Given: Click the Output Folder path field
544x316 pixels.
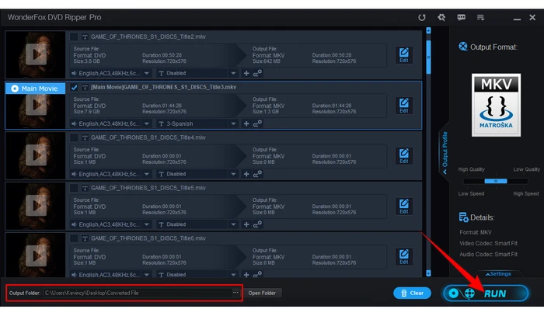Looking at the screenshot, I should tap(138, 293).
